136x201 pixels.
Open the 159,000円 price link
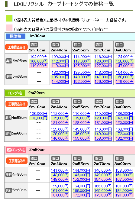60,186
